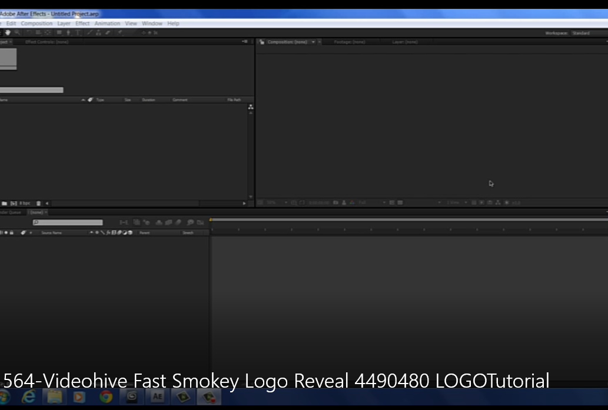Open After Effects from the taskbar
This screenshot has height=410, width=608.
pos(157,397)
